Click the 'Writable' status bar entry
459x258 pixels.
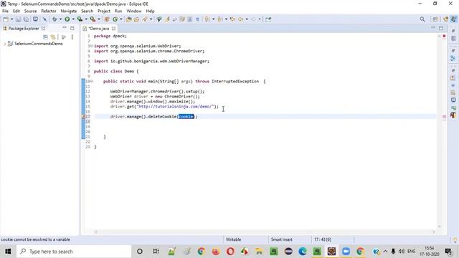pyautogui.click(x=233, y=239)
